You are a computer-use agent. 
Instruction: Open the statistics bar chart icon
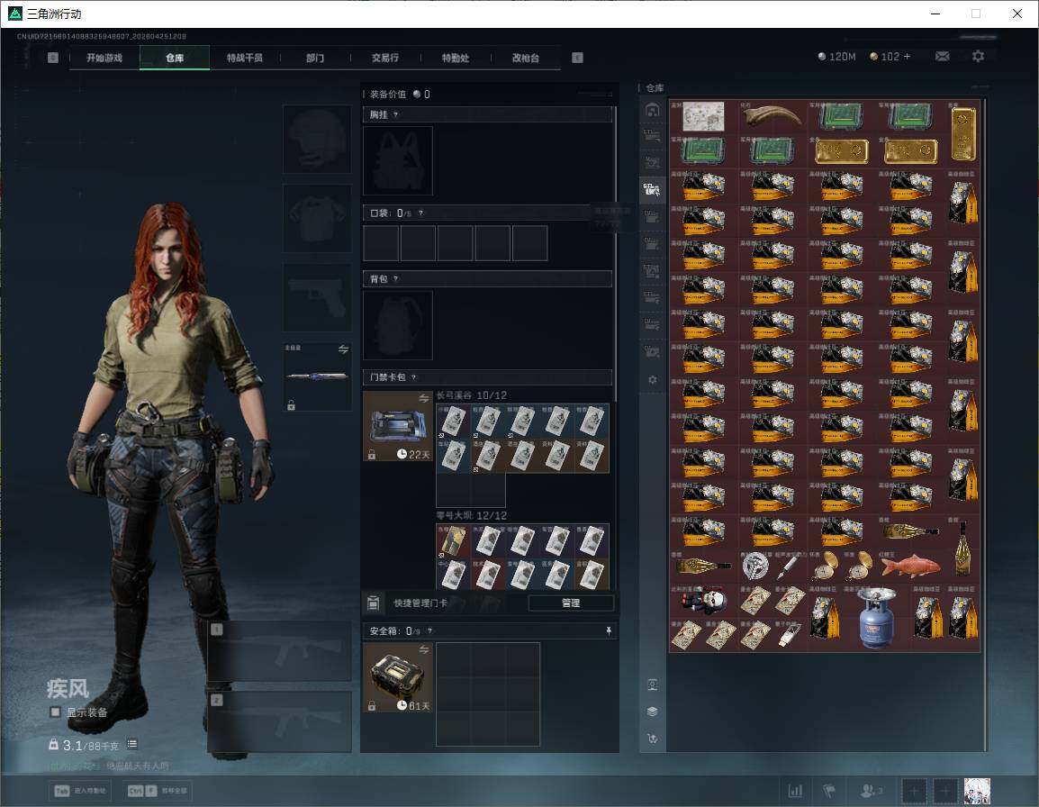pyautogui.click(x=795, y=791)
